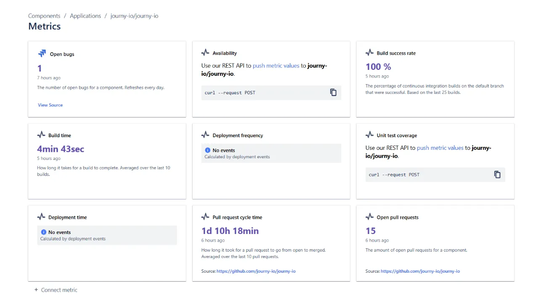Click the metric icon beside Build time

pos(41,134)
